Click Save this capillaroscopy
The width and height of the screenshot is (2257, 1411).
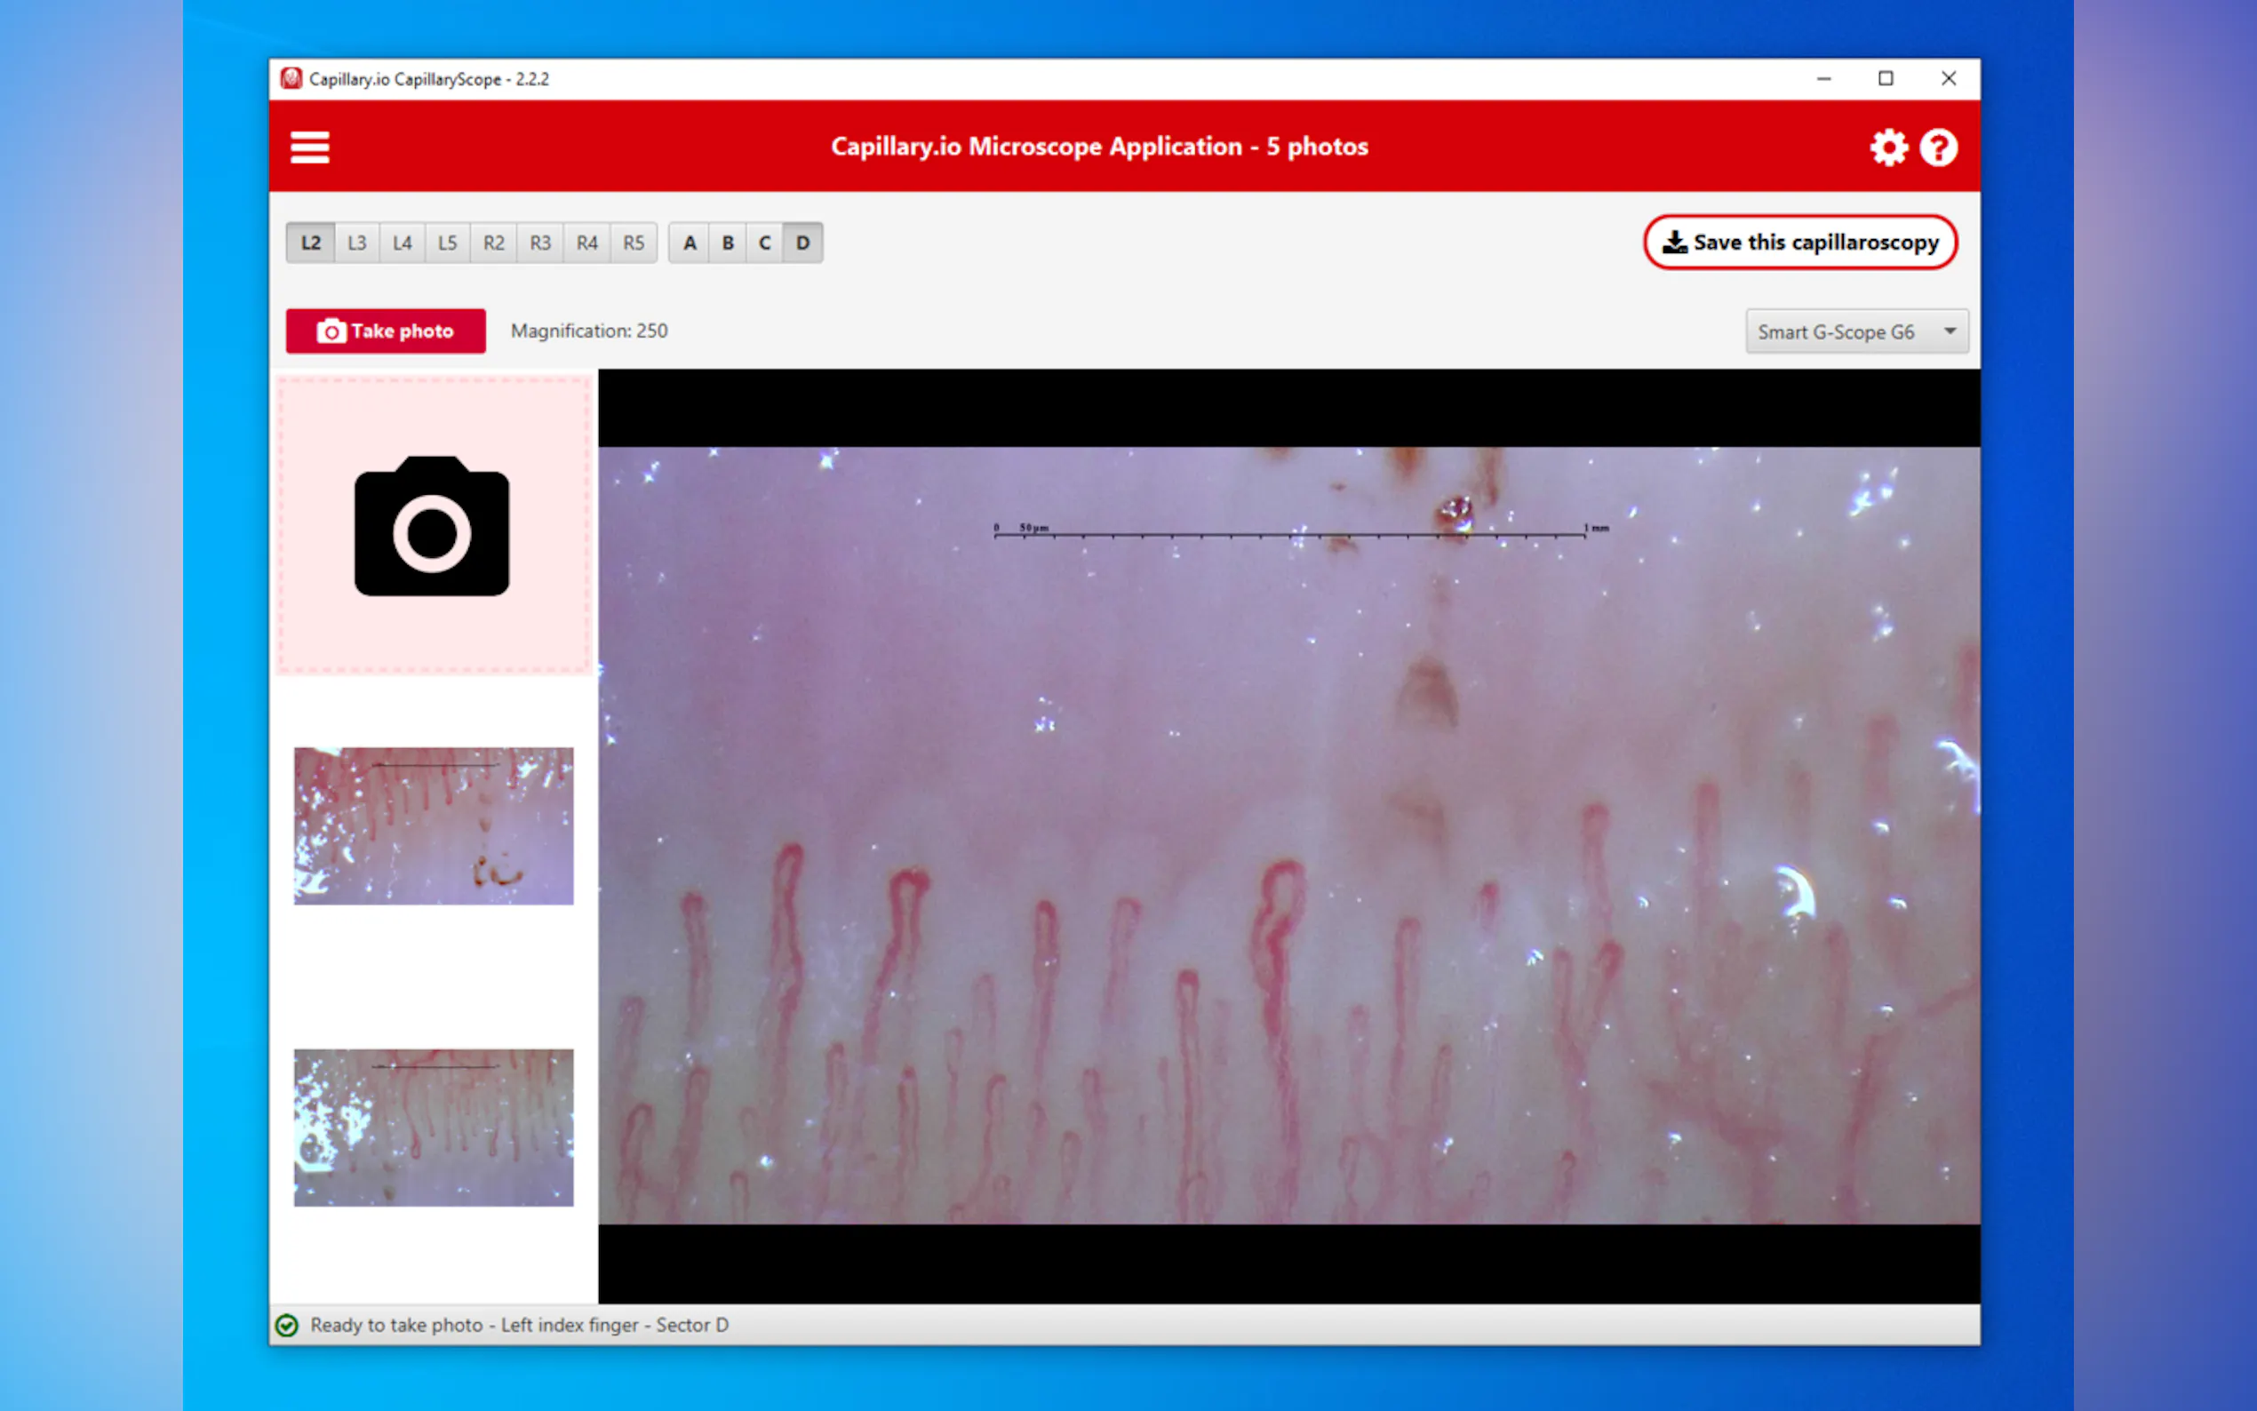(1799, 243)
